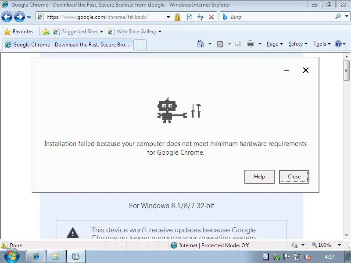351x263 pixels.
Task: Open Internet Explorer from the taskbar
Action: coord(36,257)
